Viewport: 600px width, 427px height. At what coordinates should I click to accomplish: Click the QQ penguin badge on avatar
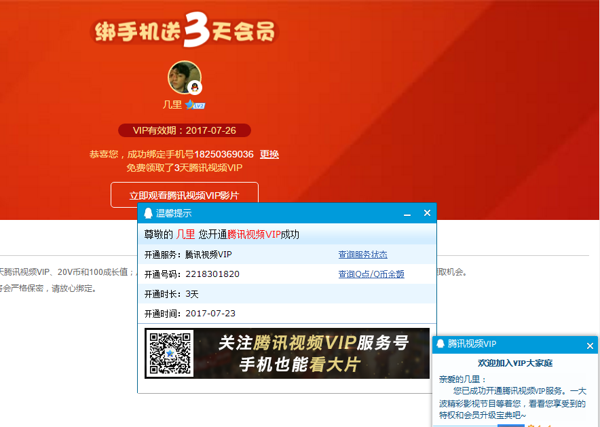[x=195, y=88]
